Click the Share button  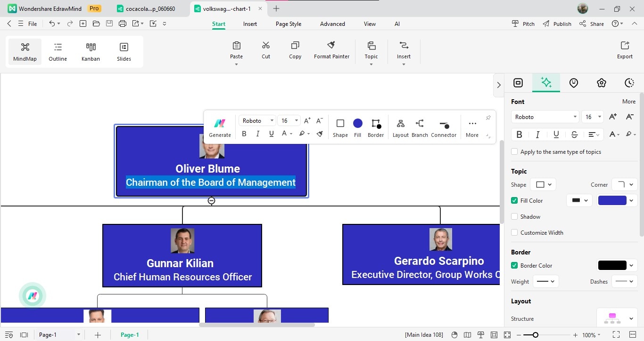click(x=592, y=24)
